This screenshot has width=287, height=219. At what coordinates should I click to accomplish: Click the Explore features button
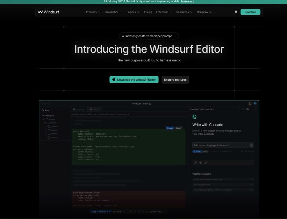175,80
